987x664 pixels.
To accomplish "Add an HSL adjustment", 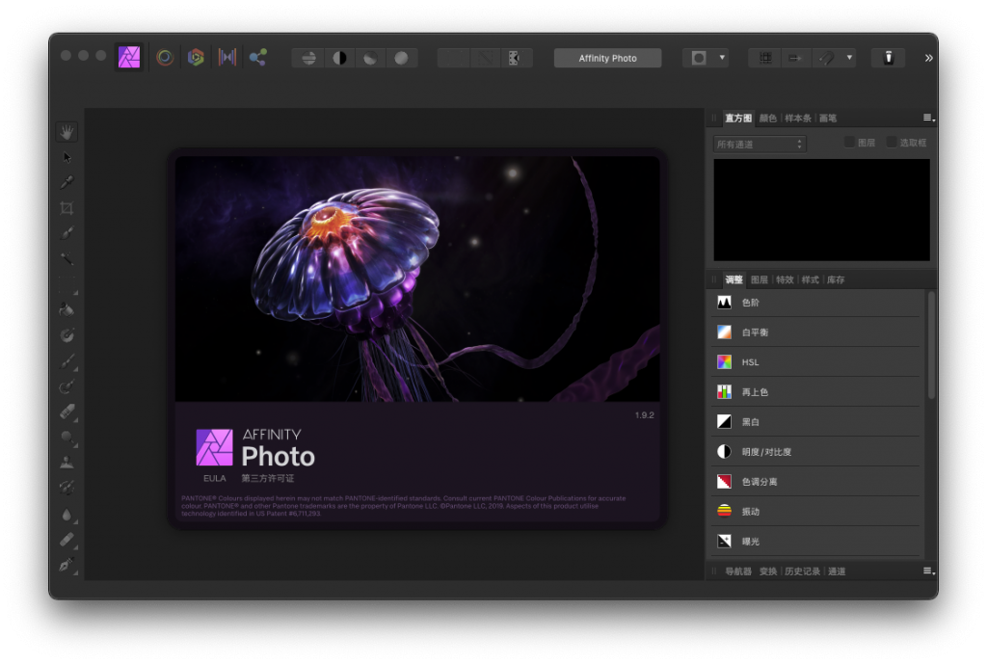I will (x=815, y=362).
